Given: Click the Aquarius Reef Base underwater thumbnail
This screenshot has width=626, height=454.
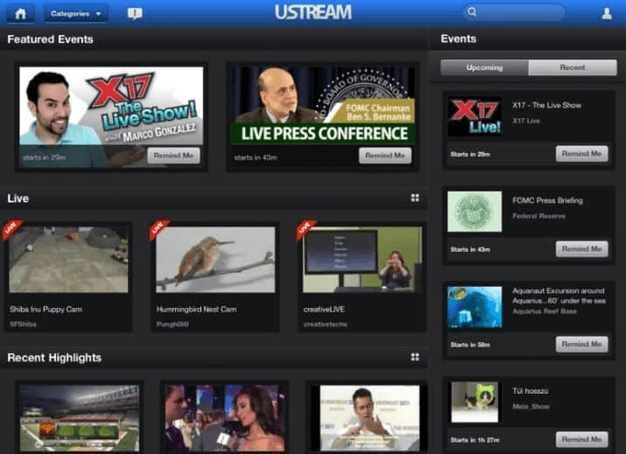Looking at the screenshot, I should point(475,307).
